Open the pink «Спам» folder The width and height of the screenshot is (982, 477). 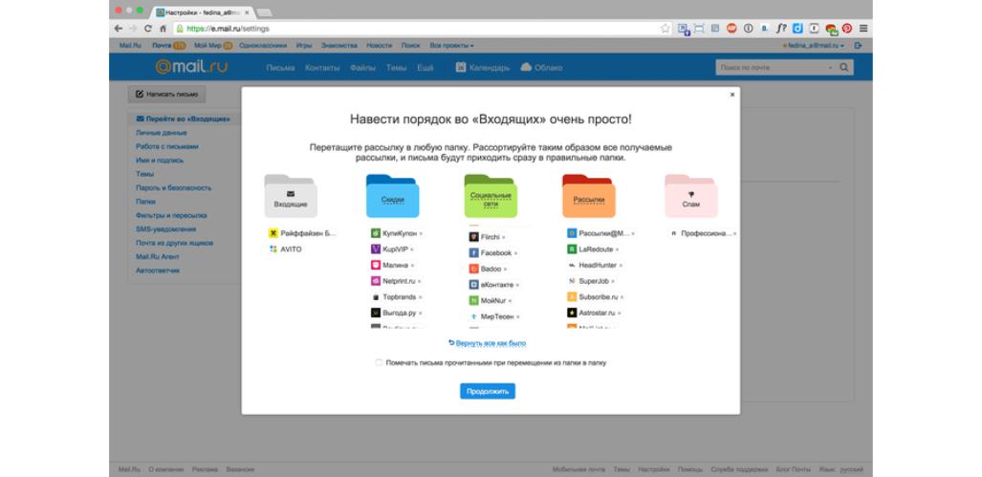click(x=689, y=197)
